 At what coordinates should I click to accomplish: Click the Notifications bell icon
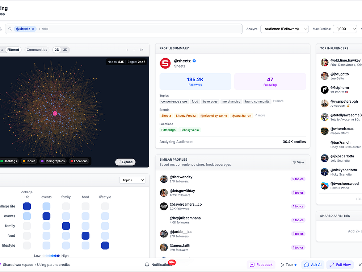[x=147, y=265]
